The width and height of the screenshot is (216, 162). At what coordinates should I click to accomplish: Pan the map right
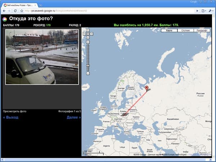click(91, 34)
